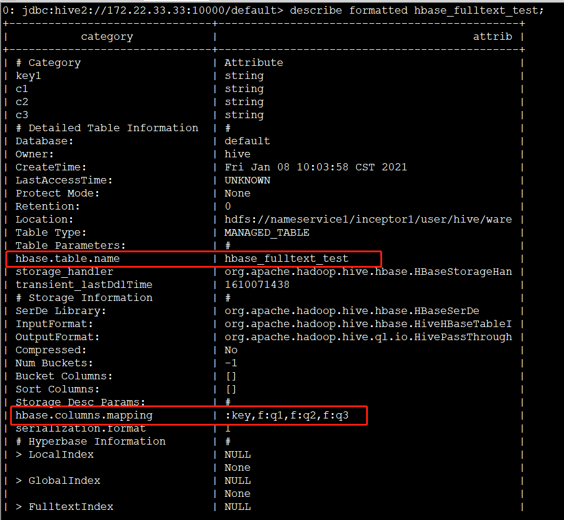Click the HBaseStorageHan storage_handler value
Image resolution: width=564 pixels, height=520 pixels.
point(368,272)
